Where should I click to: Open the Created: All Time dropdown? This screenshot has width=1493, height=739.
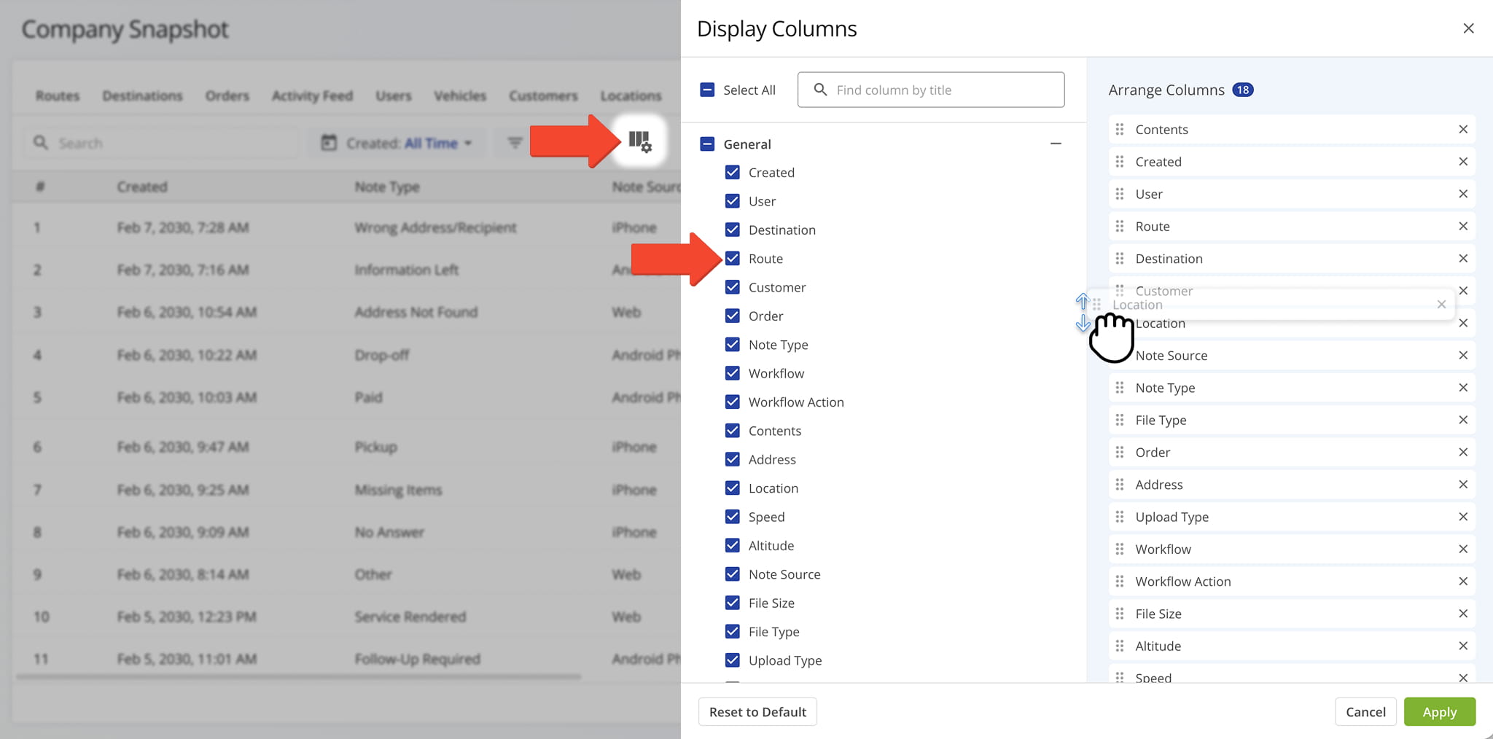(x=397, y=143)
